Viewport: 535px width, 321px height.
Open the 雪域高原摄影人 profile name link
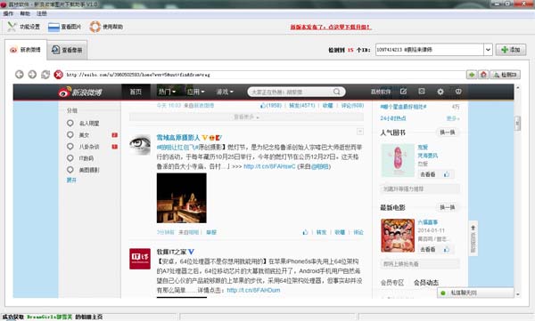(x=178, y=138)
